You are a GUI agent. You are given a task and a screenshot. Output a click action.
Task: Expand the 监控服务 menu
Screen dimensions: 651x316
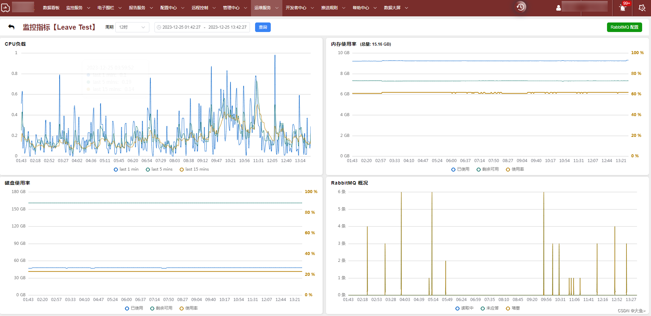78,8
